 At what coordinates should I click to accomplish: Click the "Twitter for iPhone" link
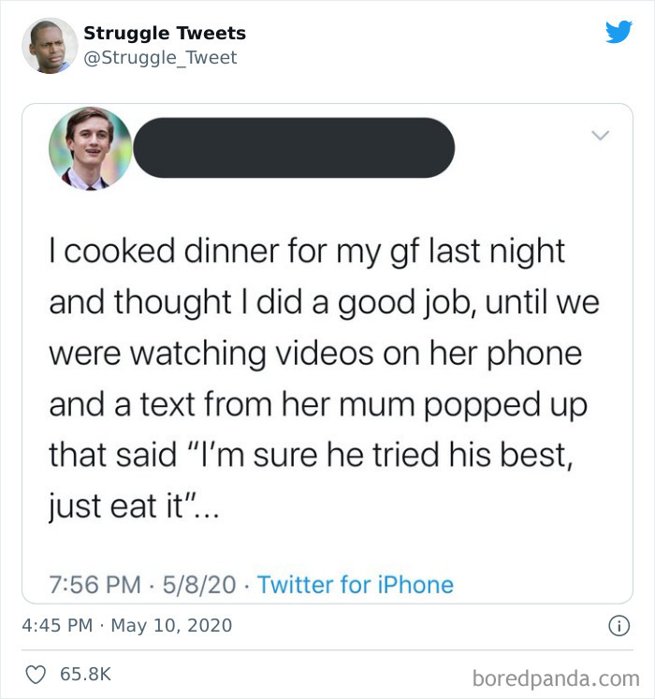pyautogui.click(x=355, y=585)
